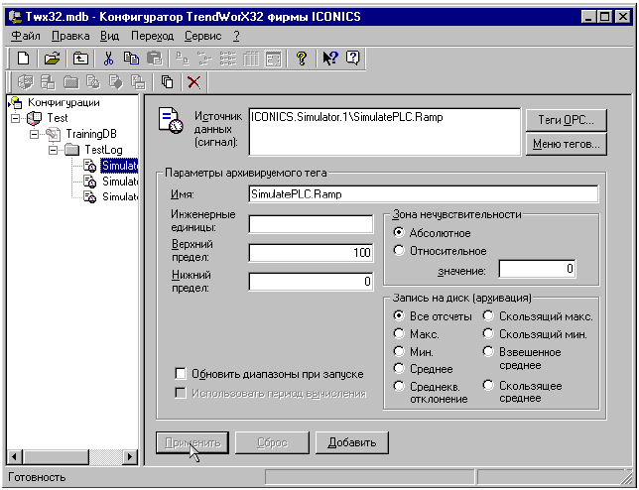The height and width of the screenshot is (490, 639).
Task: Select Среднекв. отклонение logging option
Action: (399, 385)
